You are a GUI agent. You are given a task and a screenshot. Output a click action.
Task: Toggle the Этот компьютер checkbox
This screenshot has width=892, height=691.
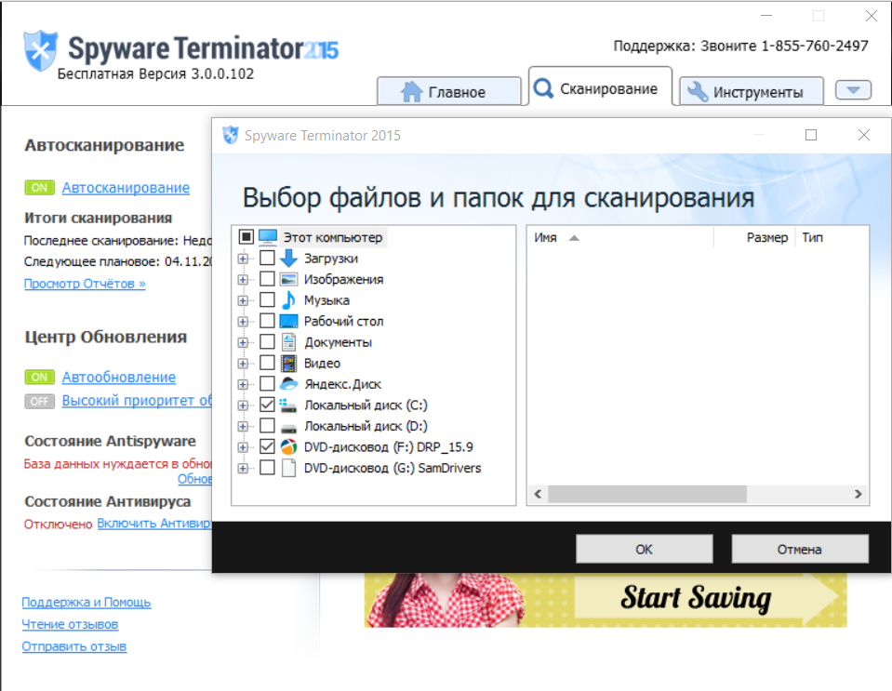coord(246,236)
